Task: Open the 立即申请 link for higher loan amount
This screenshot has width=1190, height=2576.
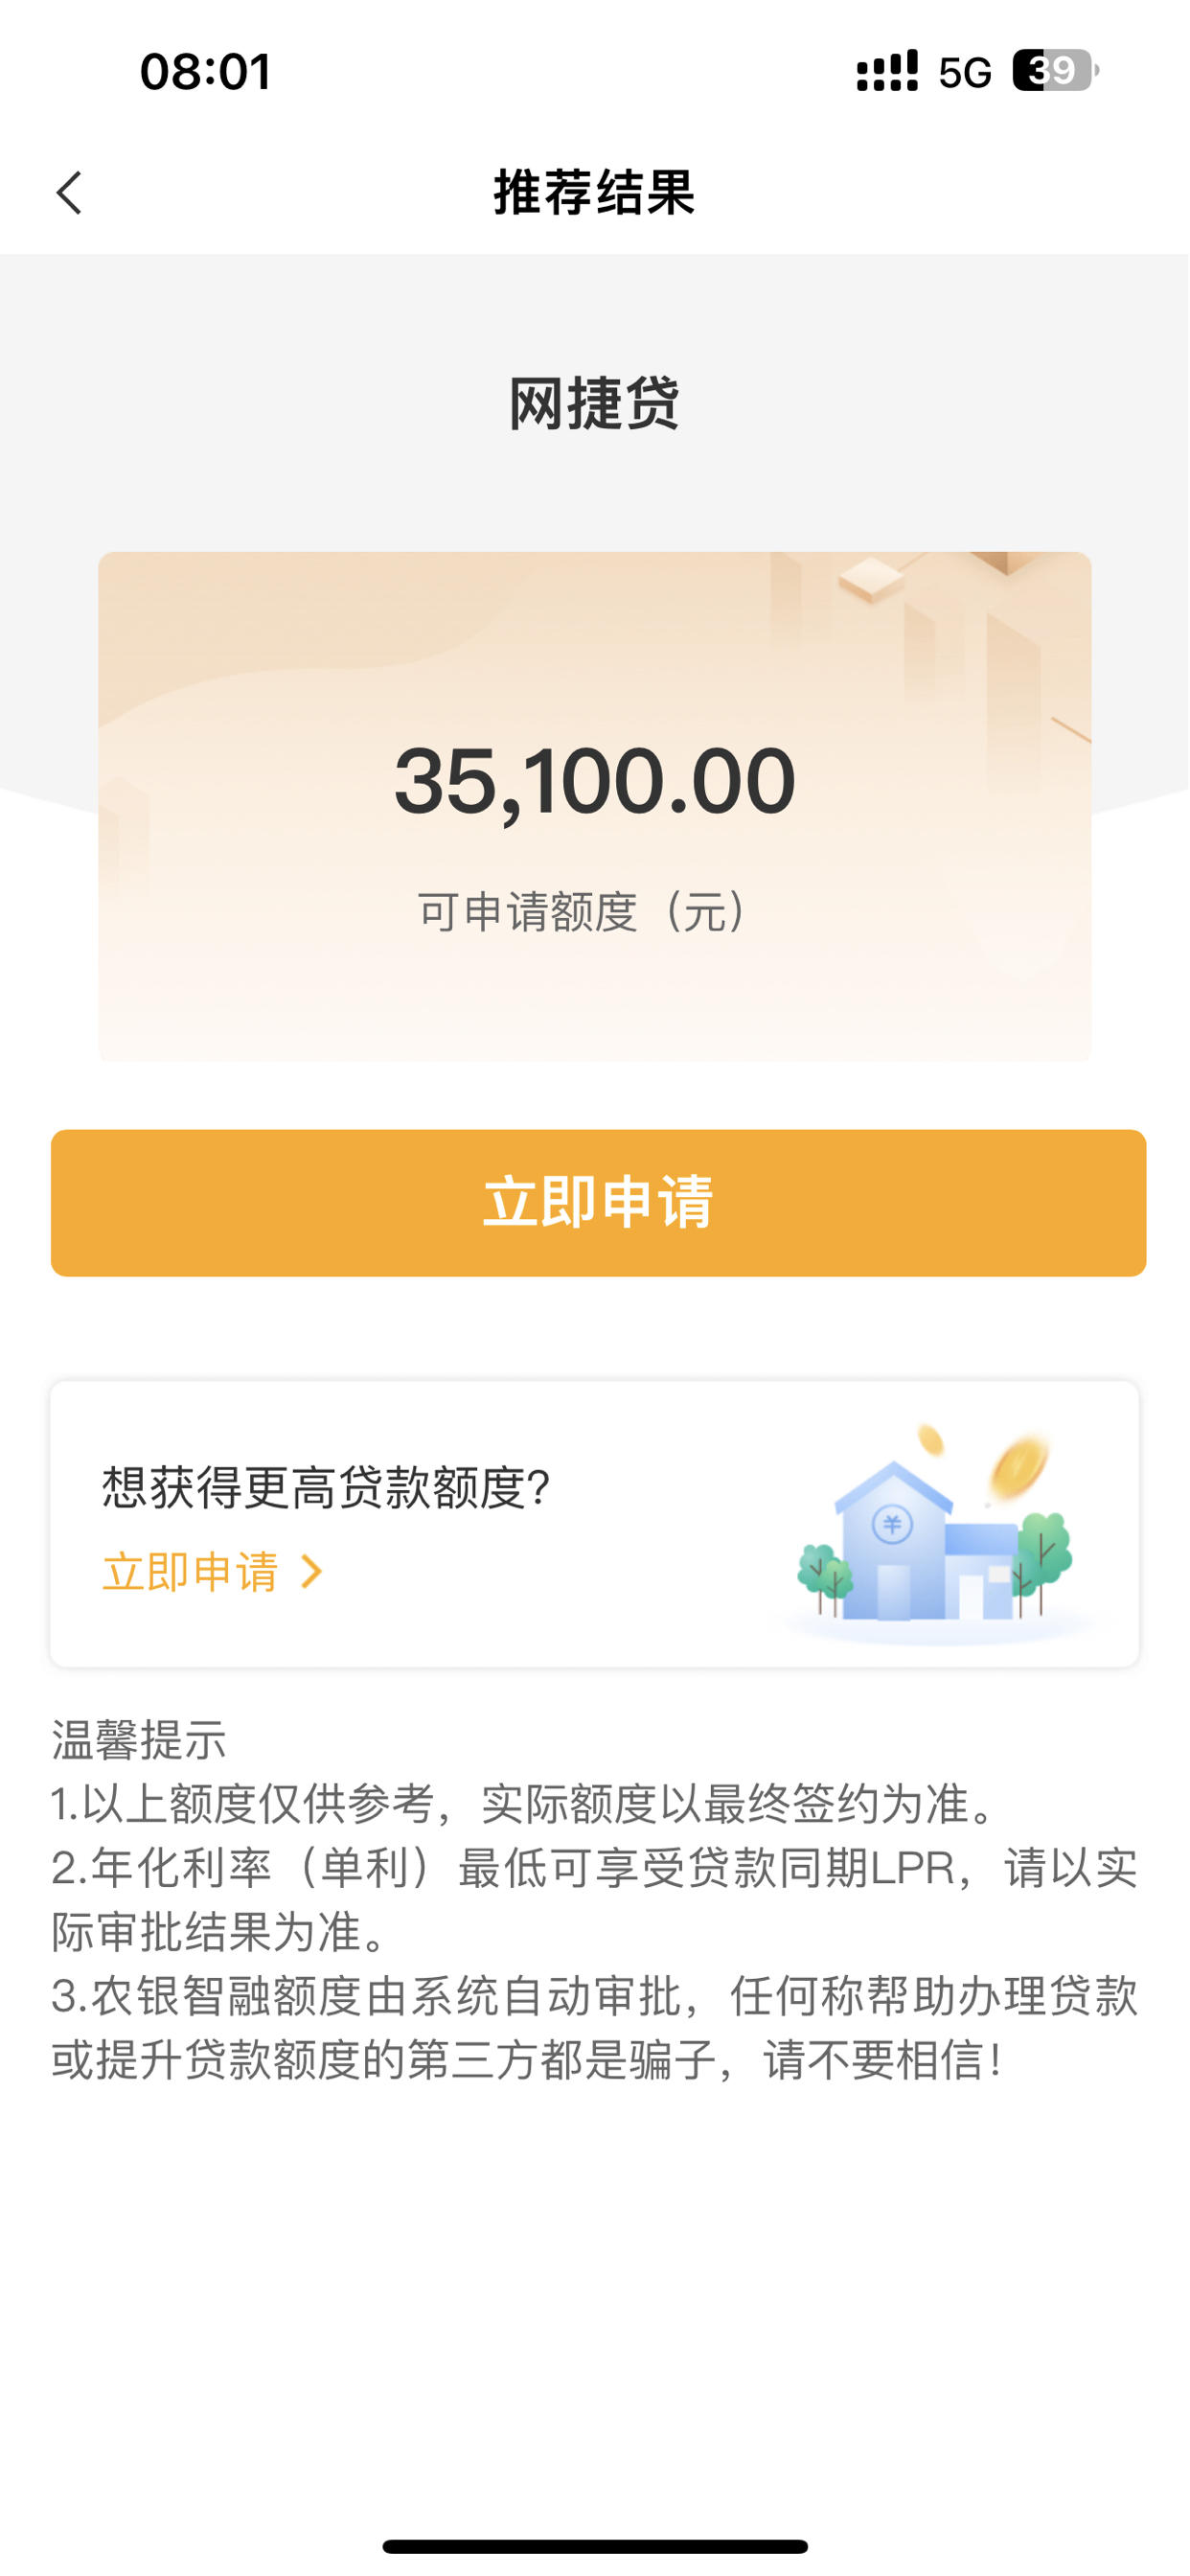Action: point(191,1571)
